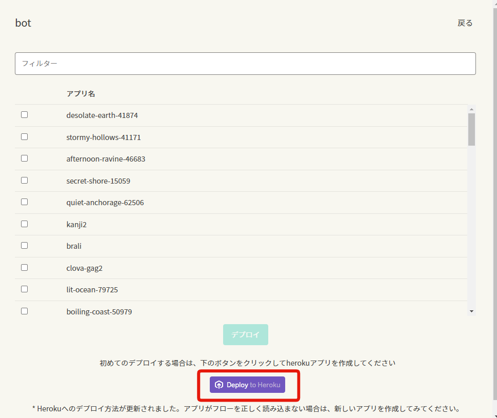Click the Heroku logo icon on the Deploy button
This screenshot has width=497, height=418.
coord(219,384)
